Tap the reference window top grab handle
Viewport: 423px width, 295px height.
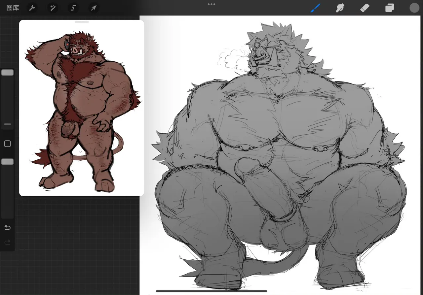point(82,22)
